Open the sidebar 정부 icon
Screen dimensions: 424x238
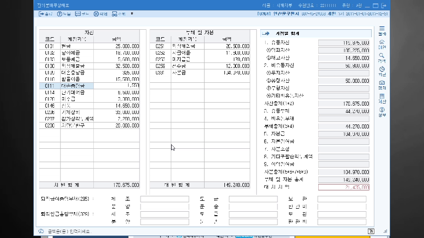382,112
